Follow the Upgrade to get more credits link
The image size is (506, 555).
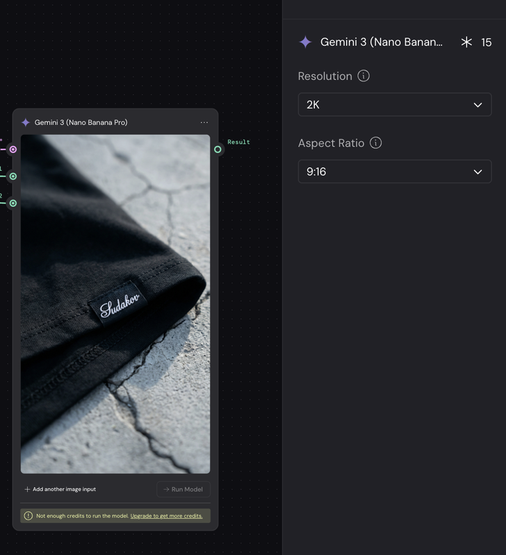pos(166,516)
